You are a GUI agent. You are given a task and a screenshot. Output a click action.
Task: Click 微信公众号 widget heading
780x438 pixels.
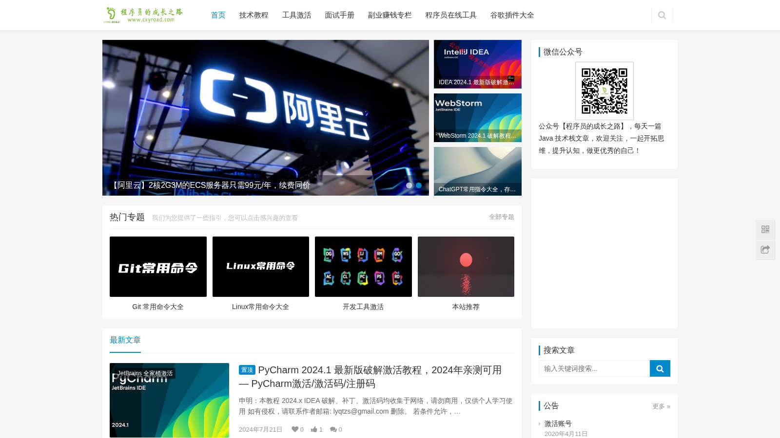[x=563, y=52]
